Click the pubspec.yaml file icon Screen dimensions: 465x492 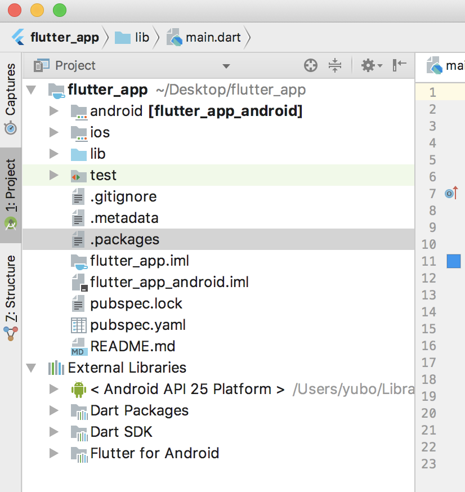pos(78,325)
